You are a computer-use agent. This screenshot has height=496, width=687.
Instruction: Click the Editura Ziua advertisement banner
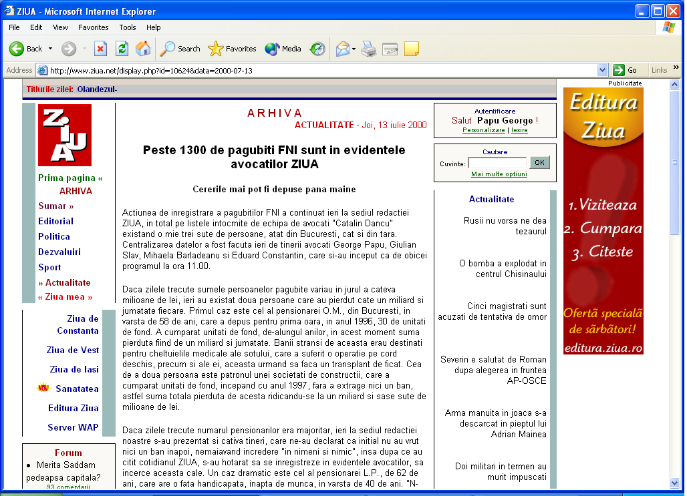(603, 221)
